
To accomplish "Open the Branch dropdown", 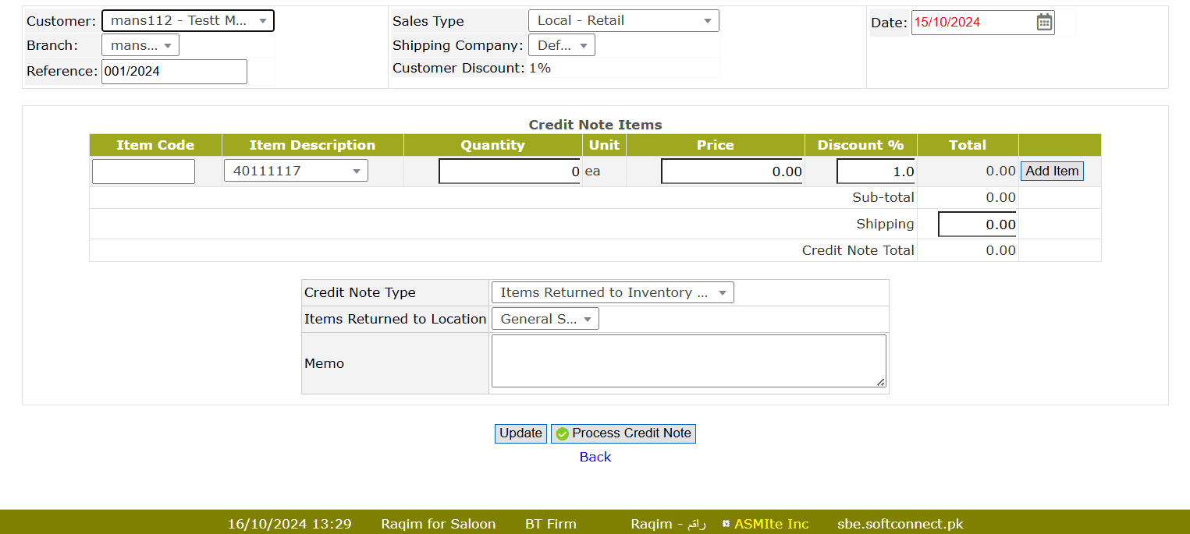I will [140, 45].
